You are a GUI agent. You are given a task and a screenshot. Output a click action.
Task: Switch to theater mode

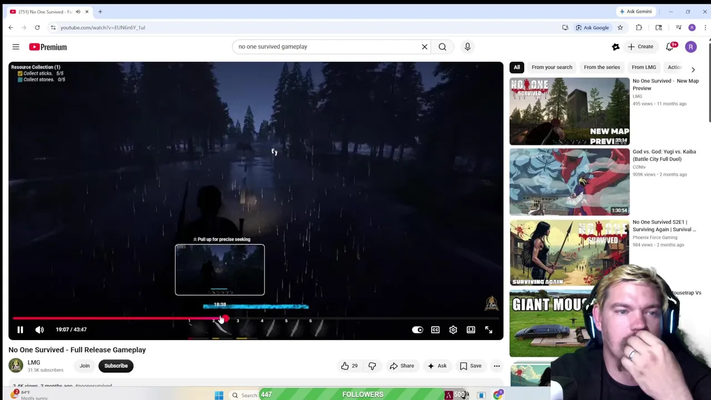pos(471,330)
